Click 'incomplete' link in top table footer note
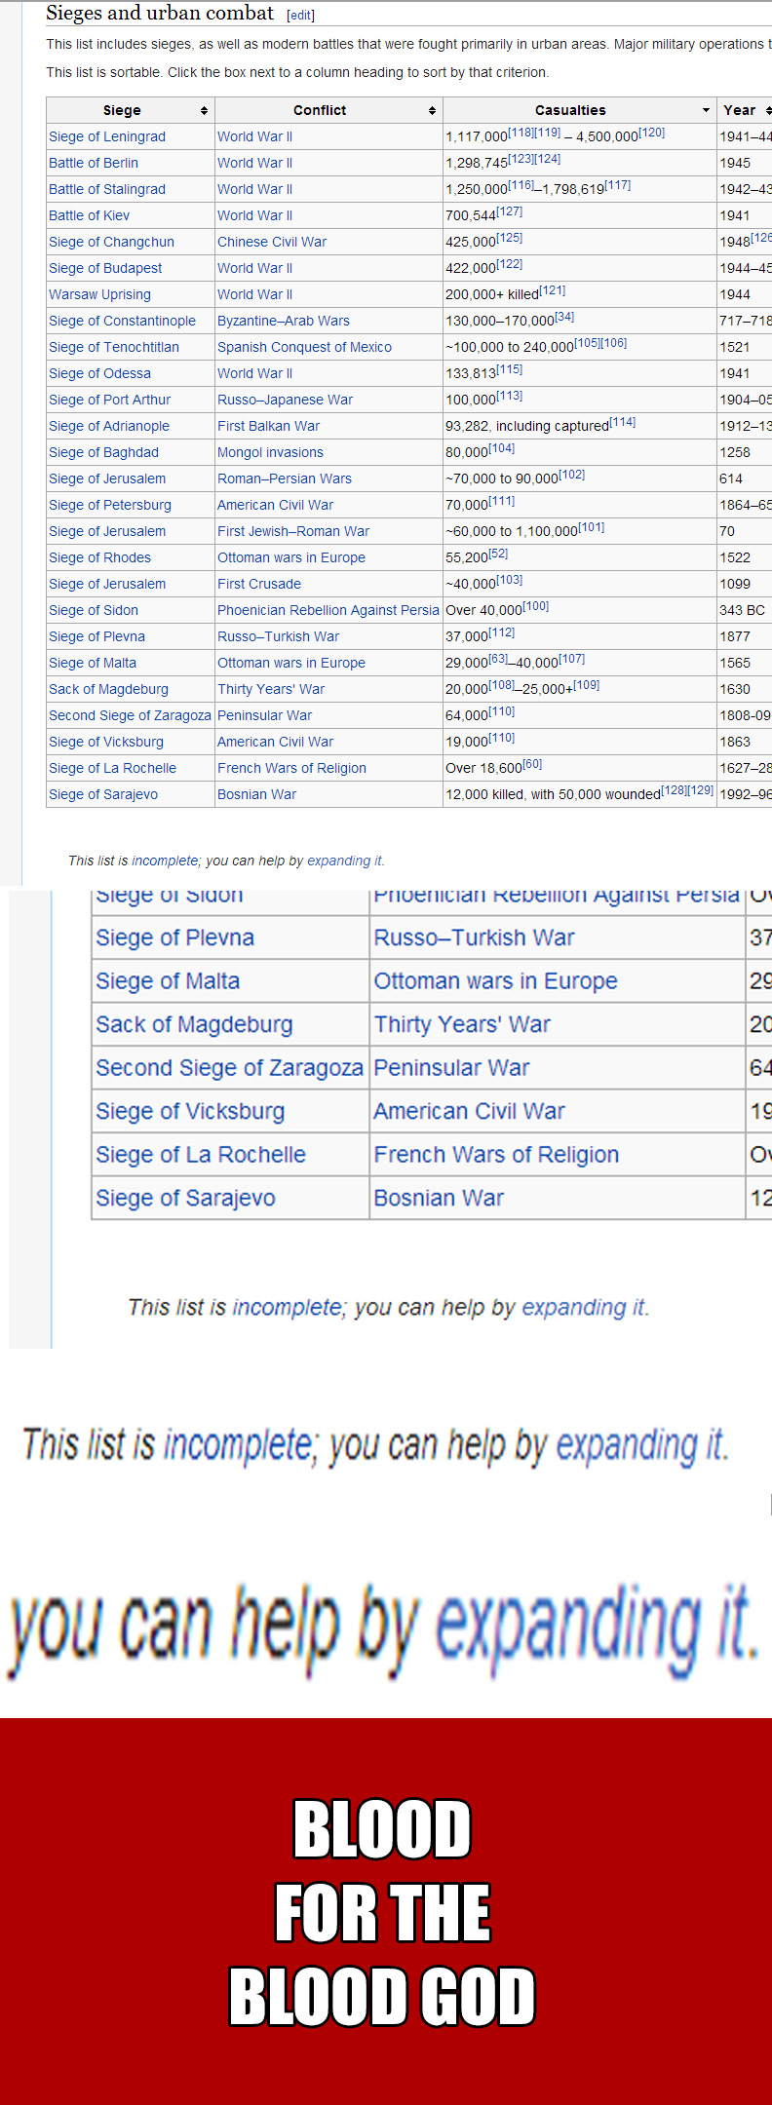Viewport: 772px width, 2105px height. [x=165, y=861]
